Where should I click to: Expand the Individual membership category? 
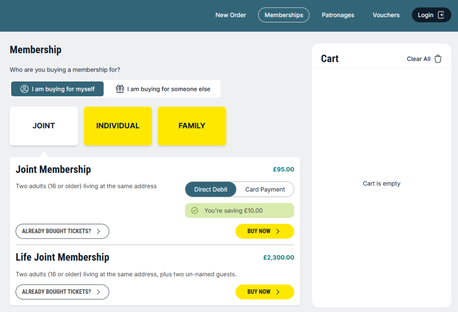(118, 126)
